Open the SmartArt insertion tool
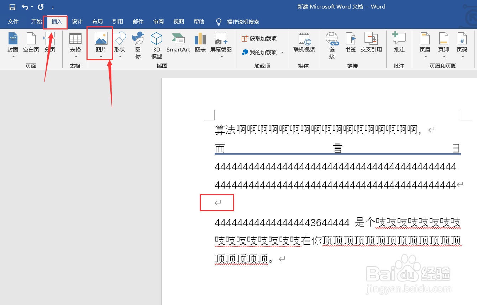The image size is (477, 305). pos(178,40)
